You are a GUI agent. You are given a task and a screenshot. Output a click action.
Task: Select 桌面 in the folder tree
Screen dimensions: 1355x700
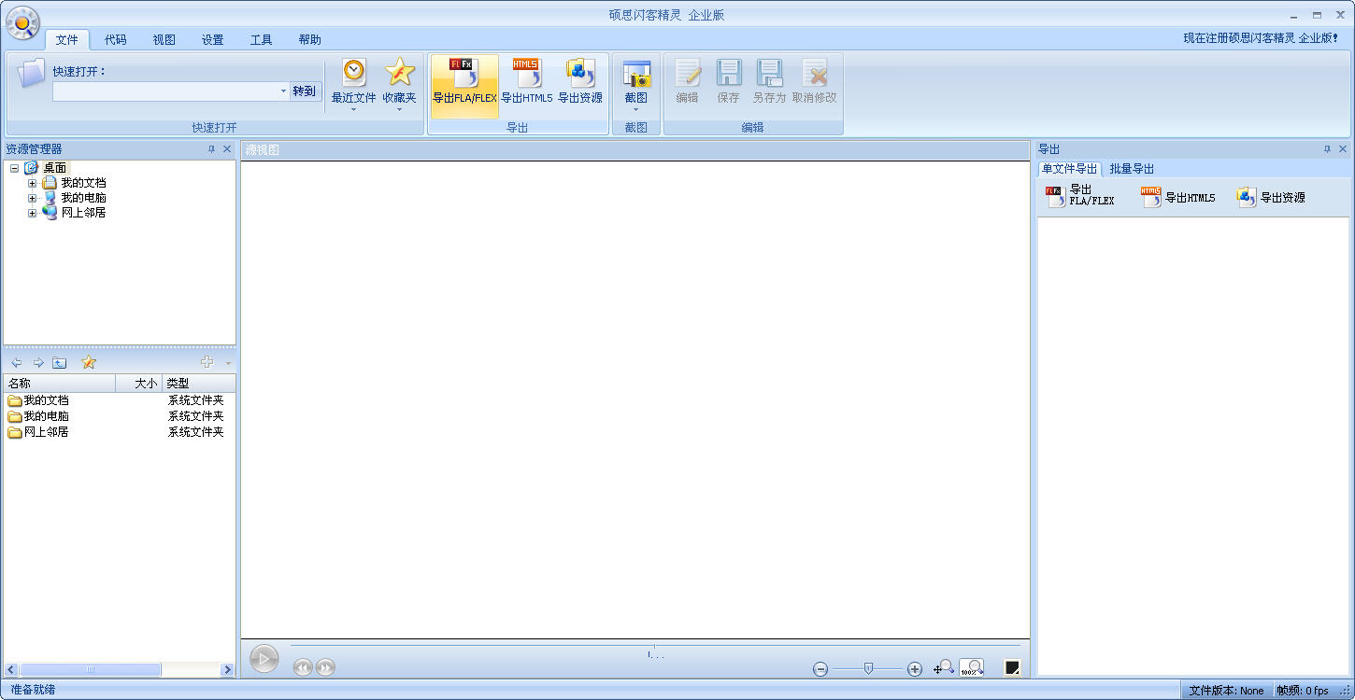pyautogui.click(x=55, y=168)
